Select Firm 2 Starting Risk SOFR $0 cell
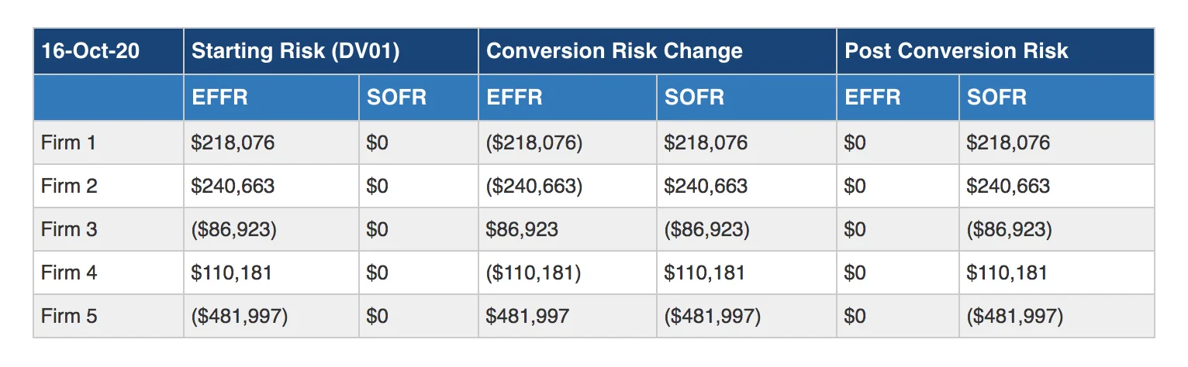The width and height of the screenshot is (1188, 367). 378,186
